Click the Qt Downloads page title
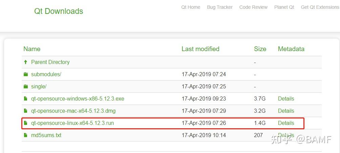Image resolution: width=340 pixels, height=153 pixels. click(x=59, y=11)
